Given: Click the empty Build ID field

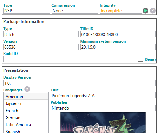Looking at the screenshot, I should point(70,59).
